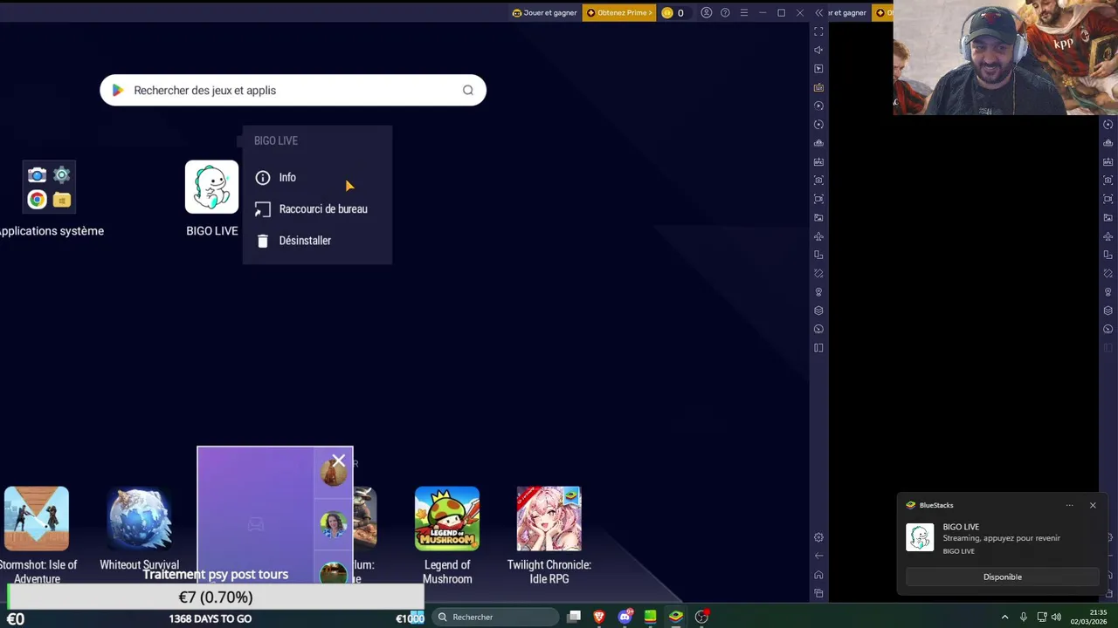The height and width of the screenshot is (628, 1118).
Task: Open the media manager sidebar icon
Action: tap(818, 218)
